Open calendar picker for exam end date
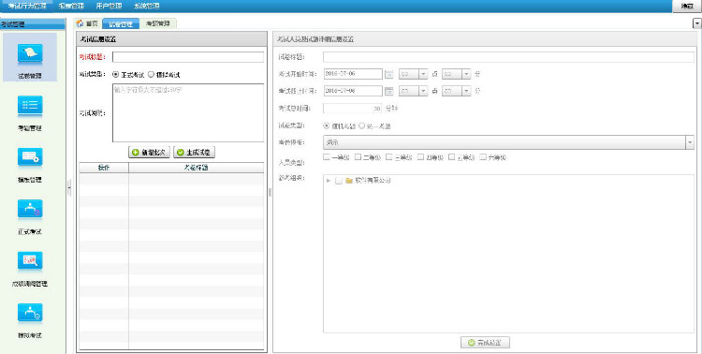This screenshot has height=354, width=702. click(x=388, y=91)
